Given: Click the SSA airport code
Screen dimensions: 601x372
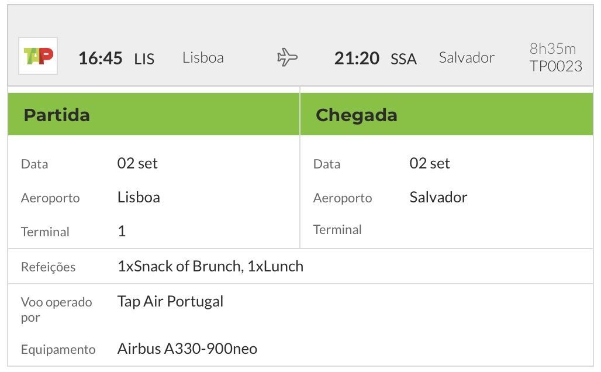Looking at the screenshot, I should 403,58.
